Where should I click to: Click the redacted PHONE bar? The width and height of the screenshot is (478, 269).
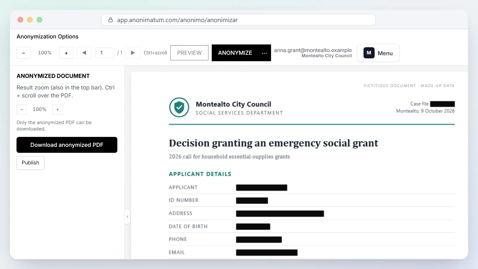(259, 240)
